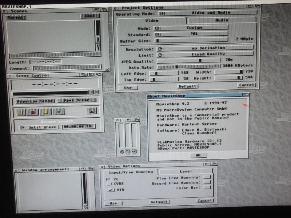Select the CVBS input radio button
291x218 pixels.
click(x=109, y=184)
